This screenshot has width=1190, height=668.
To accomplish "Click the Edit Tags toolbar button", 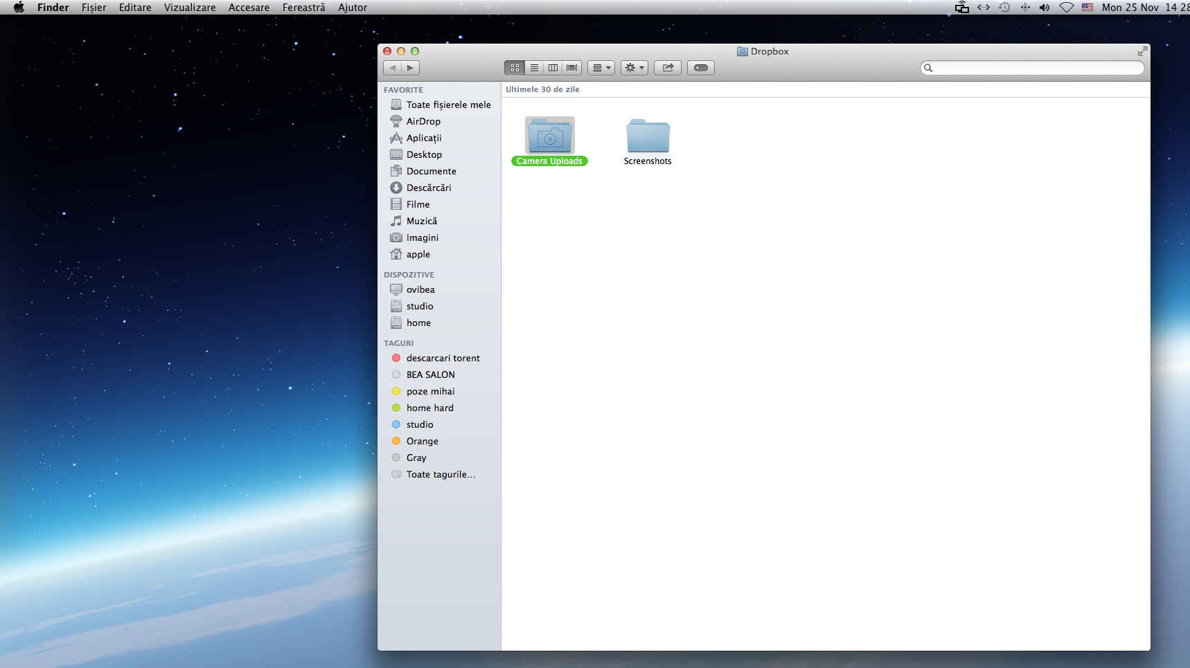I will (701, 68).
